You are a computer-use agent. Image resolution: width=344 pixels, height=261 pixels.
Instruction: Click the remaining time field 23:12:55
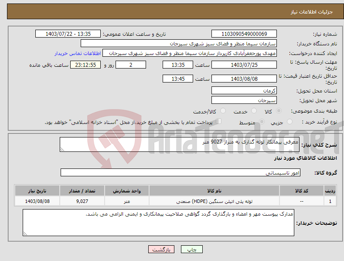click(85, 65)
